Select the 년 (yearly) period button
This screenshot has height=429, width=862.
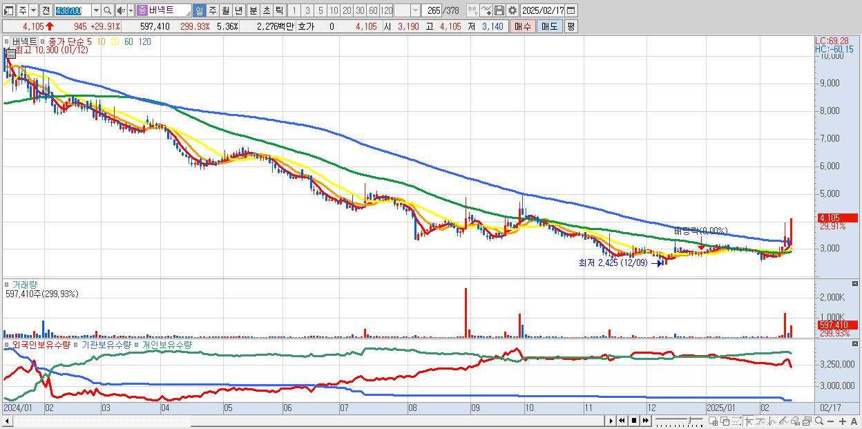coord(239,10)
